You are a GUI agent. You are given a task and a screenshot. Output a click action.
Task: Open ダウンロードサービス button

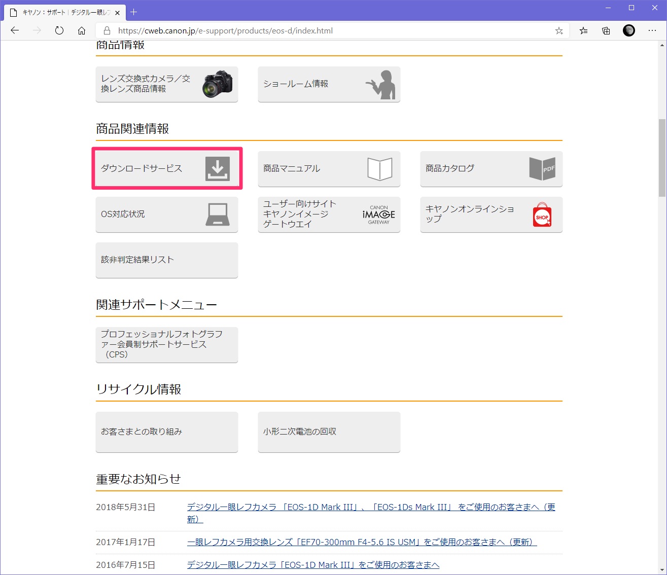coord(167,168)
